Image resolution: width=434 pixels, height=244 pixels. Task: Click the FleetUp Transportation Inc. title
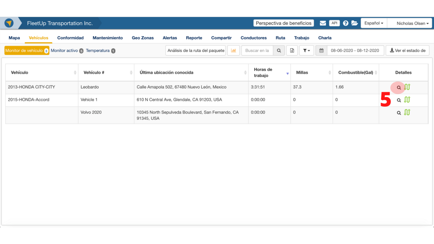tap(60, 23)
